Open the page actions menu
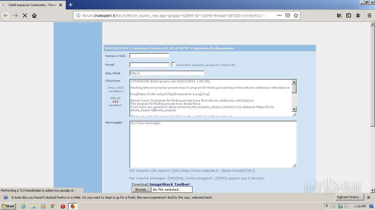The image size is (375, 210). (x=279, y=15)
